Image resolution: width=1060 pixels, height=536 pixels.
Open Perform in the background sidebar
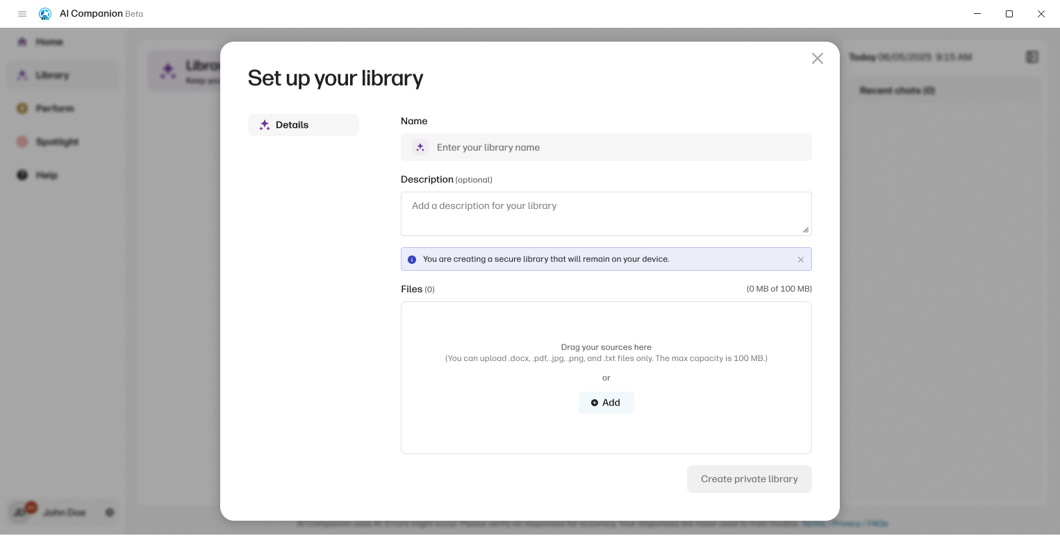(63, 108)
